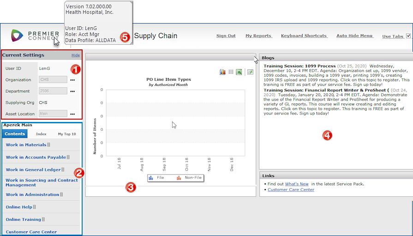Expand Work in Accounts Payable menu
Screen dimensions: 413x236
coord(36,157)
